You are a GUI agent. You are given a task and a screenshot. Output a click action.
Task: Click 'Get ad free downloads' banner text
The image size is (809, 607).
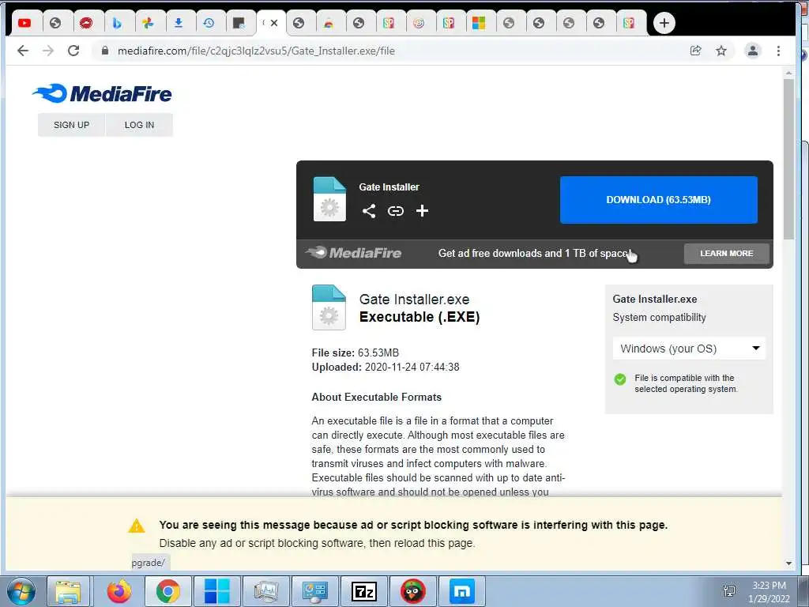(x=535, y=254)
